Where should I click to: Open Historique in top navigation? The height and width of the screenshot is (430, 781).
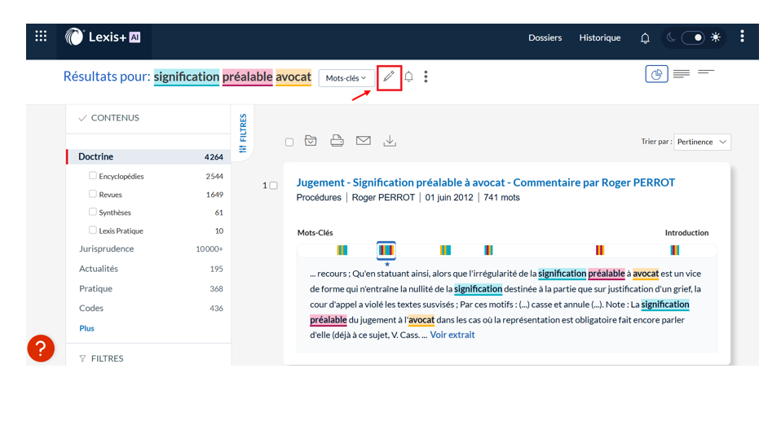599,37
